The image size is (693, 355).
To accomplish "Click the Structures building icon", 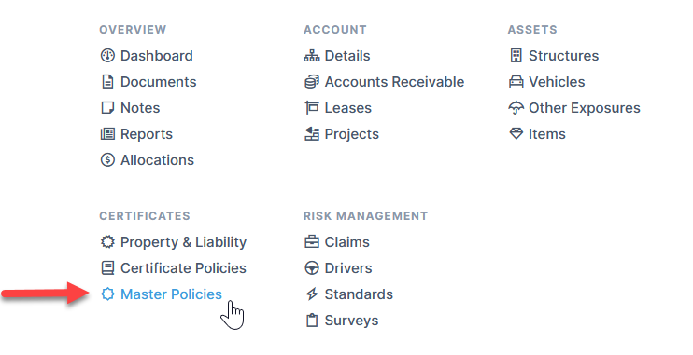I will tap(516, 56).
